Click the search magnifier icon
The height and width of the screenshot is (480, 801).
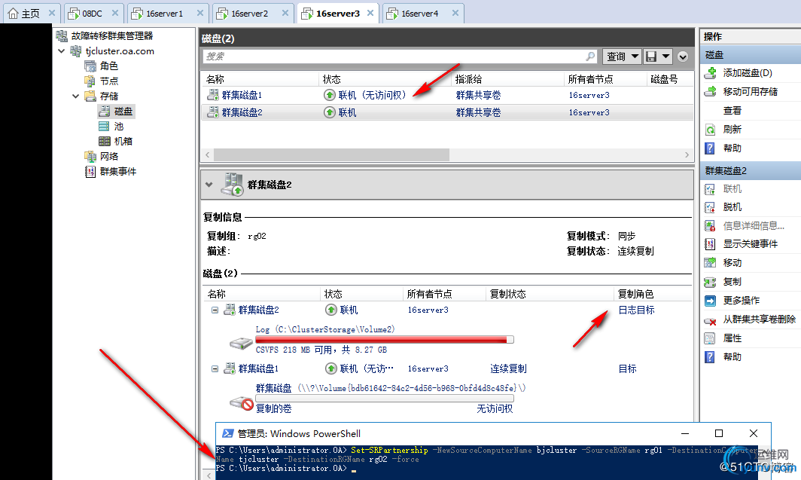tap(590, 57)
